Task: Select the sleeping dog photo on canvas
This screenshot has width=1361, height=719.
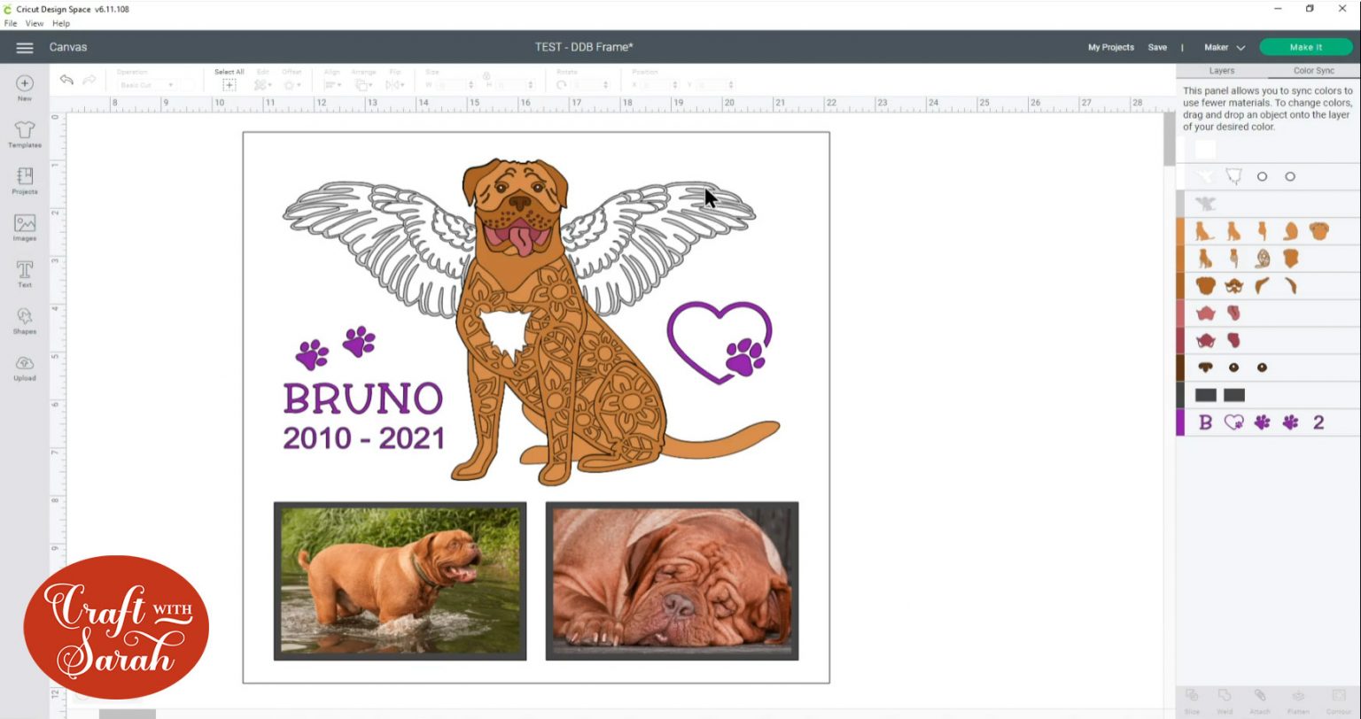Action: point(672,581)
